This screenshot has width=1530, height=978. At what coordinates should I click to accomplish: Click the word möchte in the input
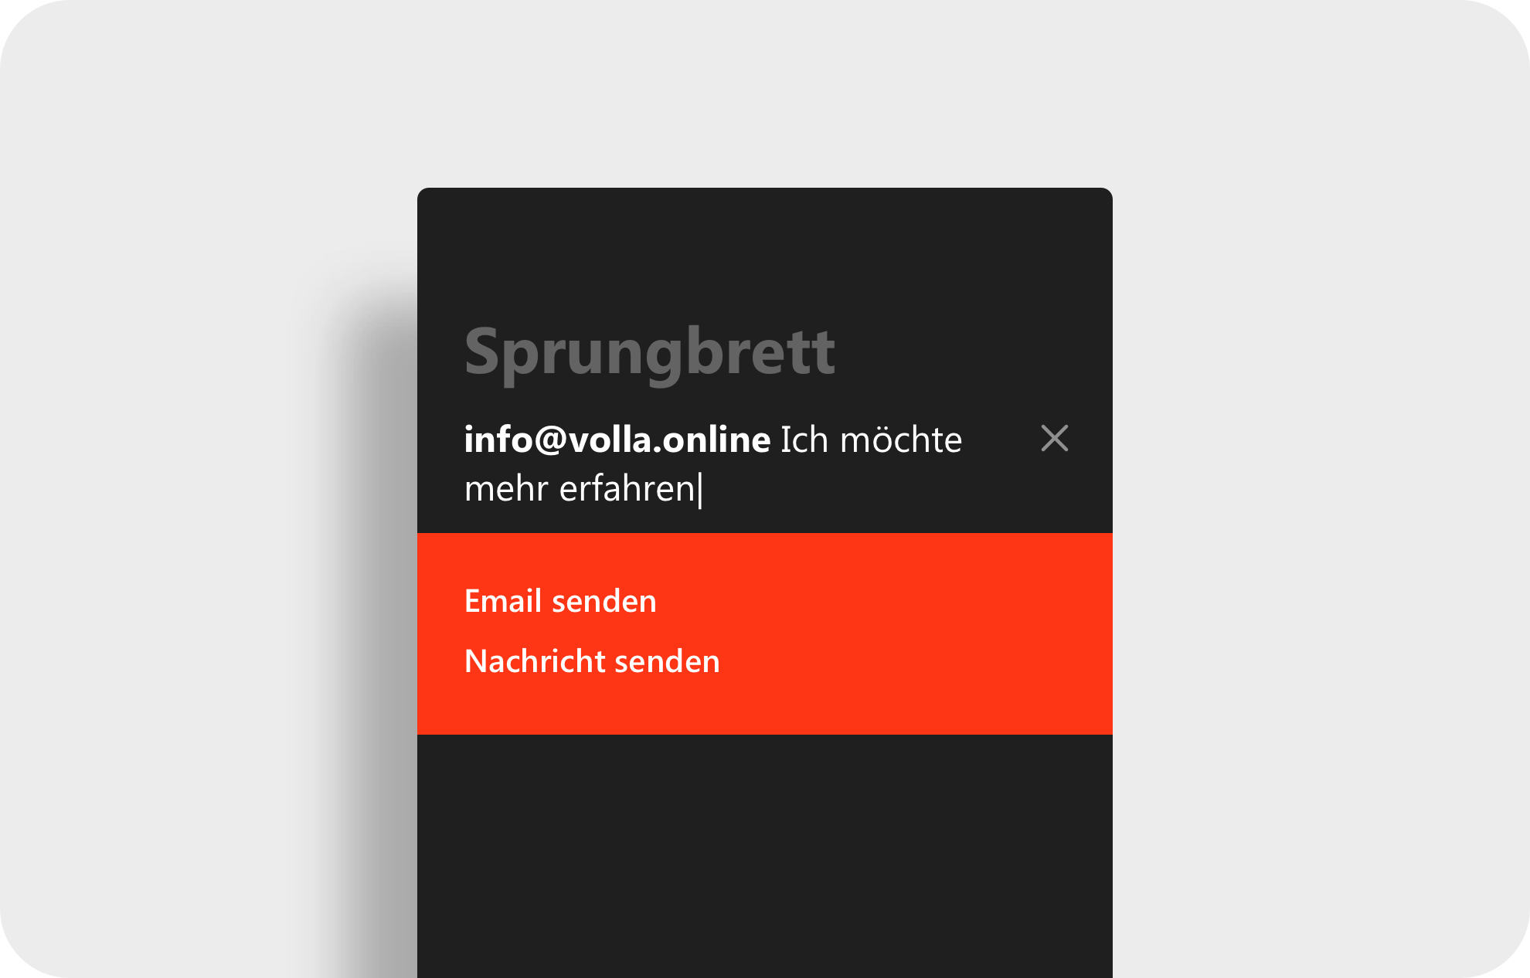(x=901, y=440)
